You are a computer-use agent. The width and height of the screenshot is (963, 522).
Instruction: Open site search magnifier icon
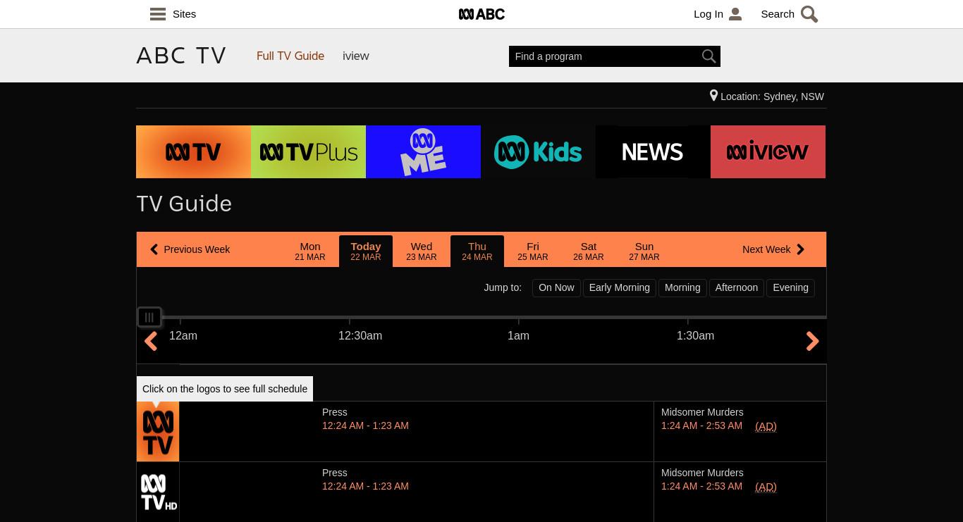coord(809,14)
